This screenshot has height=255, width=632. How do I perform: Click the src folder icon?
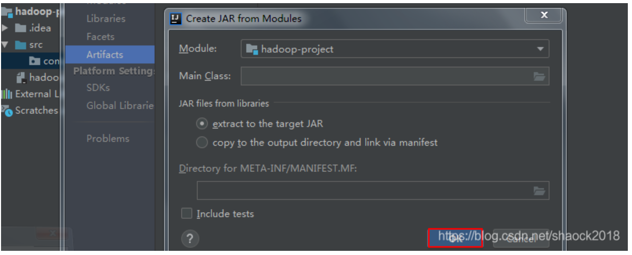coord(21,45)
